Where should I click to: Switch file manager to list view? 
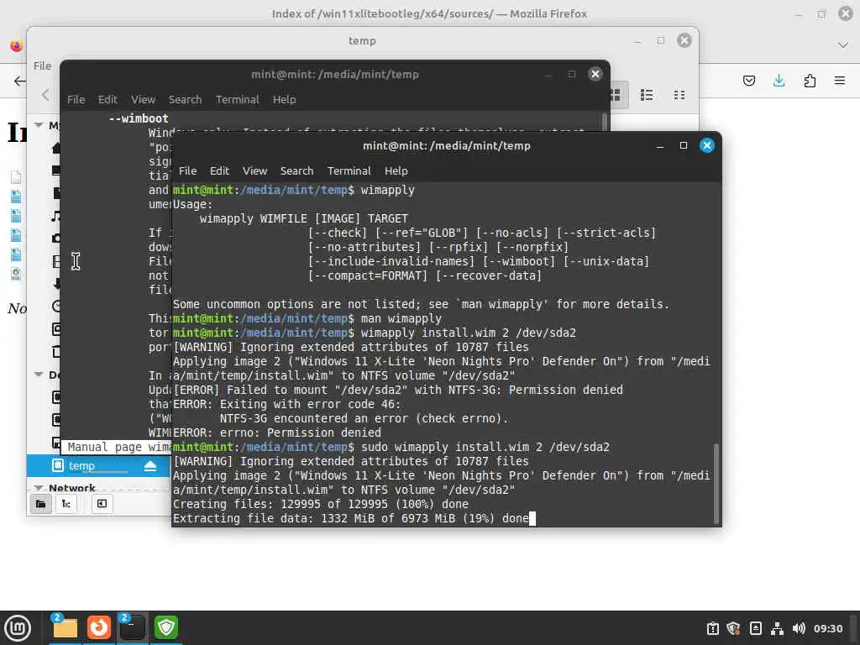[647, 95]
